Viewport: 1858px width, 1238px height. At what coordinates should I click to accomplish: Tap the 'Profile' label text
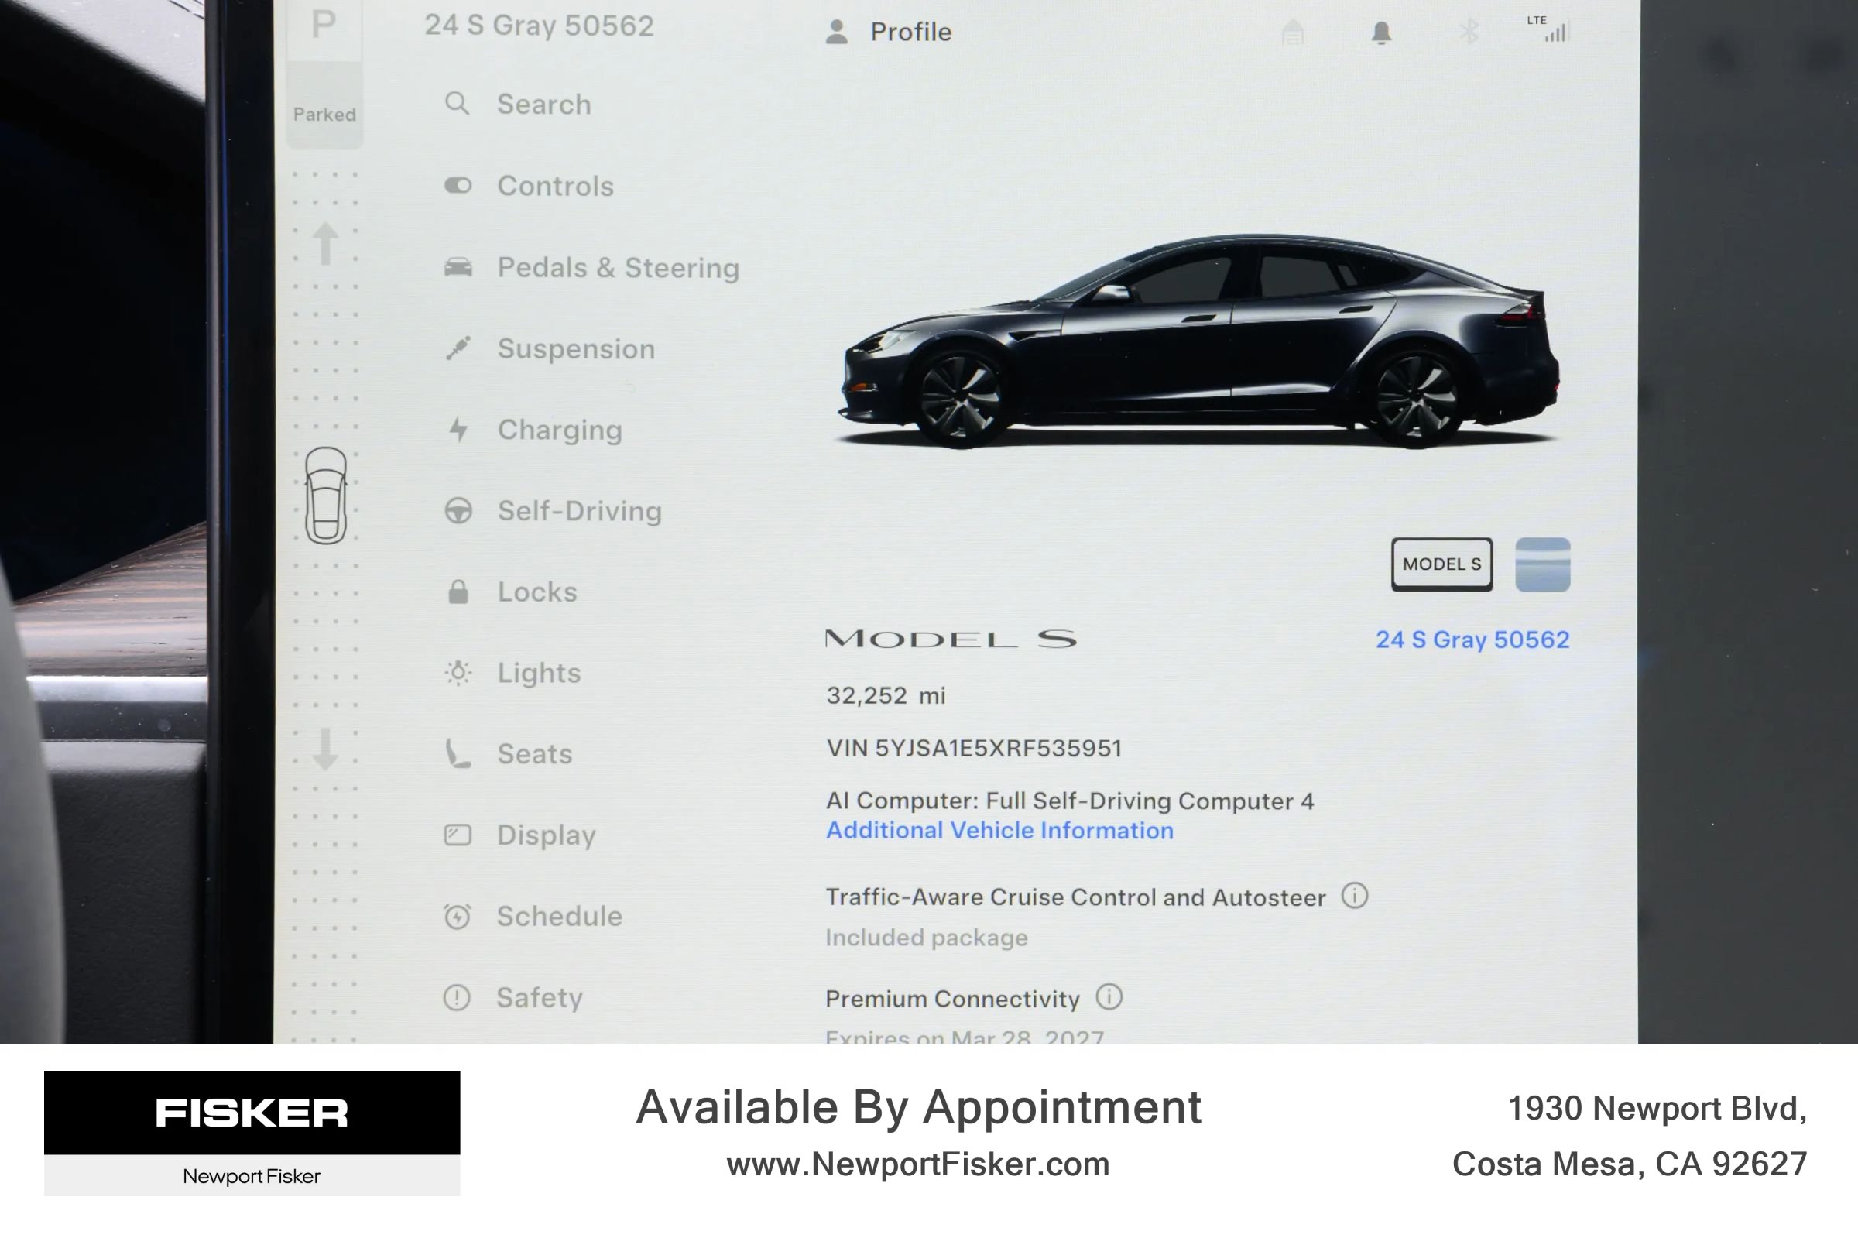click(x=911, y=32)
